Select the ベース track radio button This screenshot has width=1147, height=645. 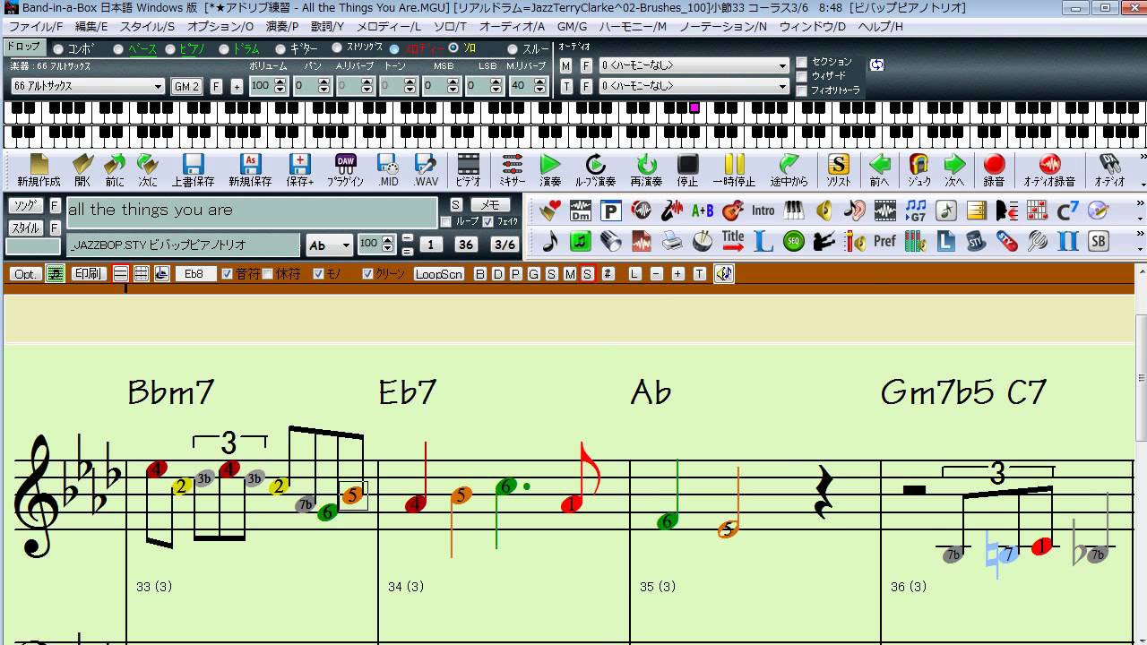coord(118,49)
